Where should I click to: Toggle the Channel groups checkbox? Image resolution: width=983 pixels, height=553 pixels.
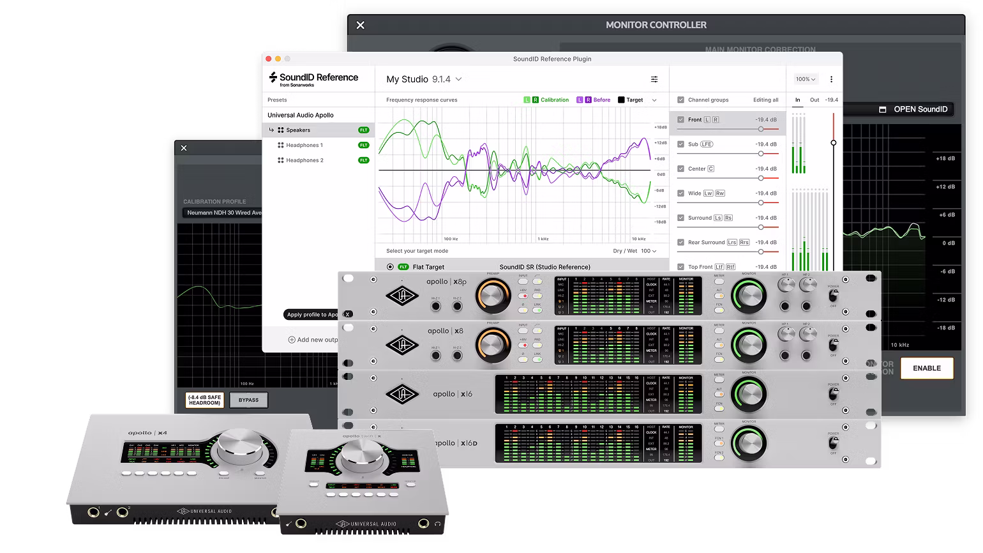(680, 100)
